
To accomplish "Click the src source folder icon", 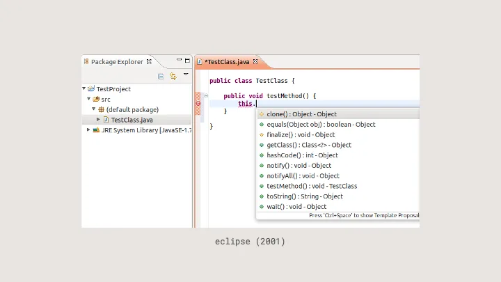I will point(96,99).
